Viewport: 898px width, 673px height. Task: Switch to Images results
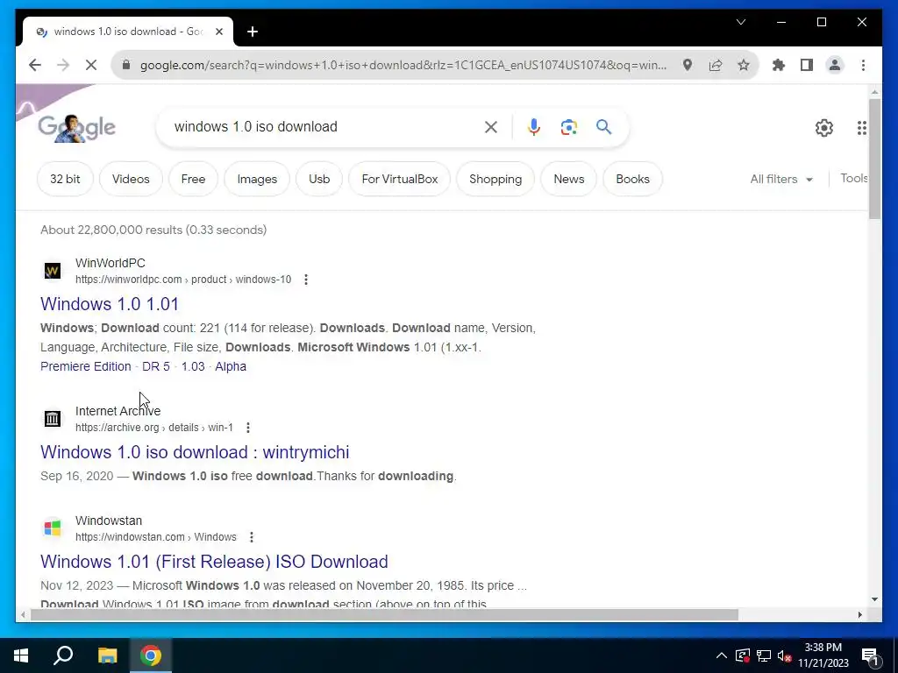click(x=257, y=179)
